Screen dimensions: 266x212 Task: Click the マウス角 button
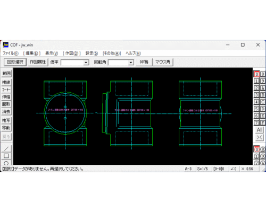click(163, 62)
